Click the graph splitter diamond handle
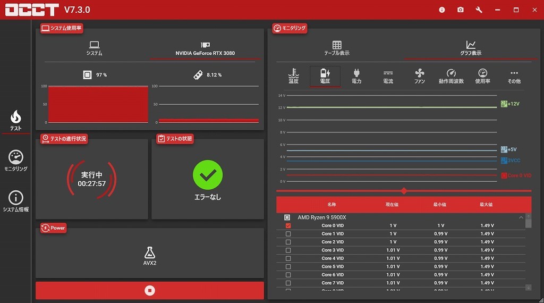This screenshot has width=544, height=303. pyautogui.click(x=404, y=191)
